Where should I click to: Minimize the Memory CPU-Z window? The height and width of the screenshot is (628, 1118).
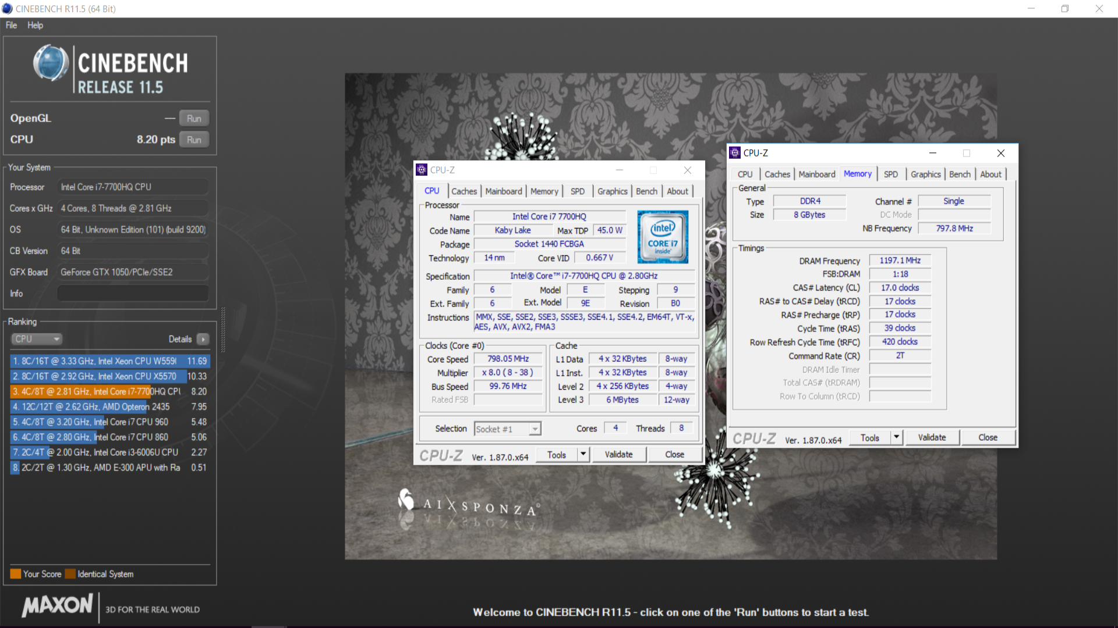(933, 153)
